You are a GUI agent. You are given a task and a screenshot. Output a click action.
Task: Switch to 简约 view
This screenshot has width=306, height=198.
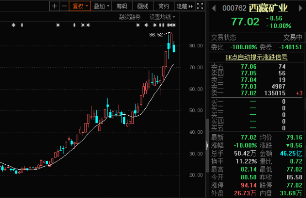point(164,6)
